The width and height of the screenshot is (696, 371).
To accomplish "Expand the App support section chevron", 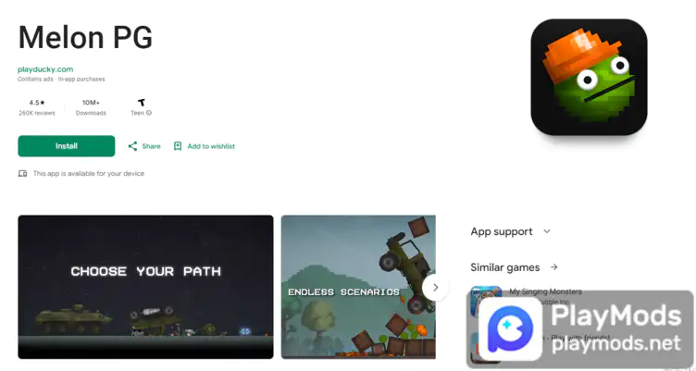I will [547, 231].
